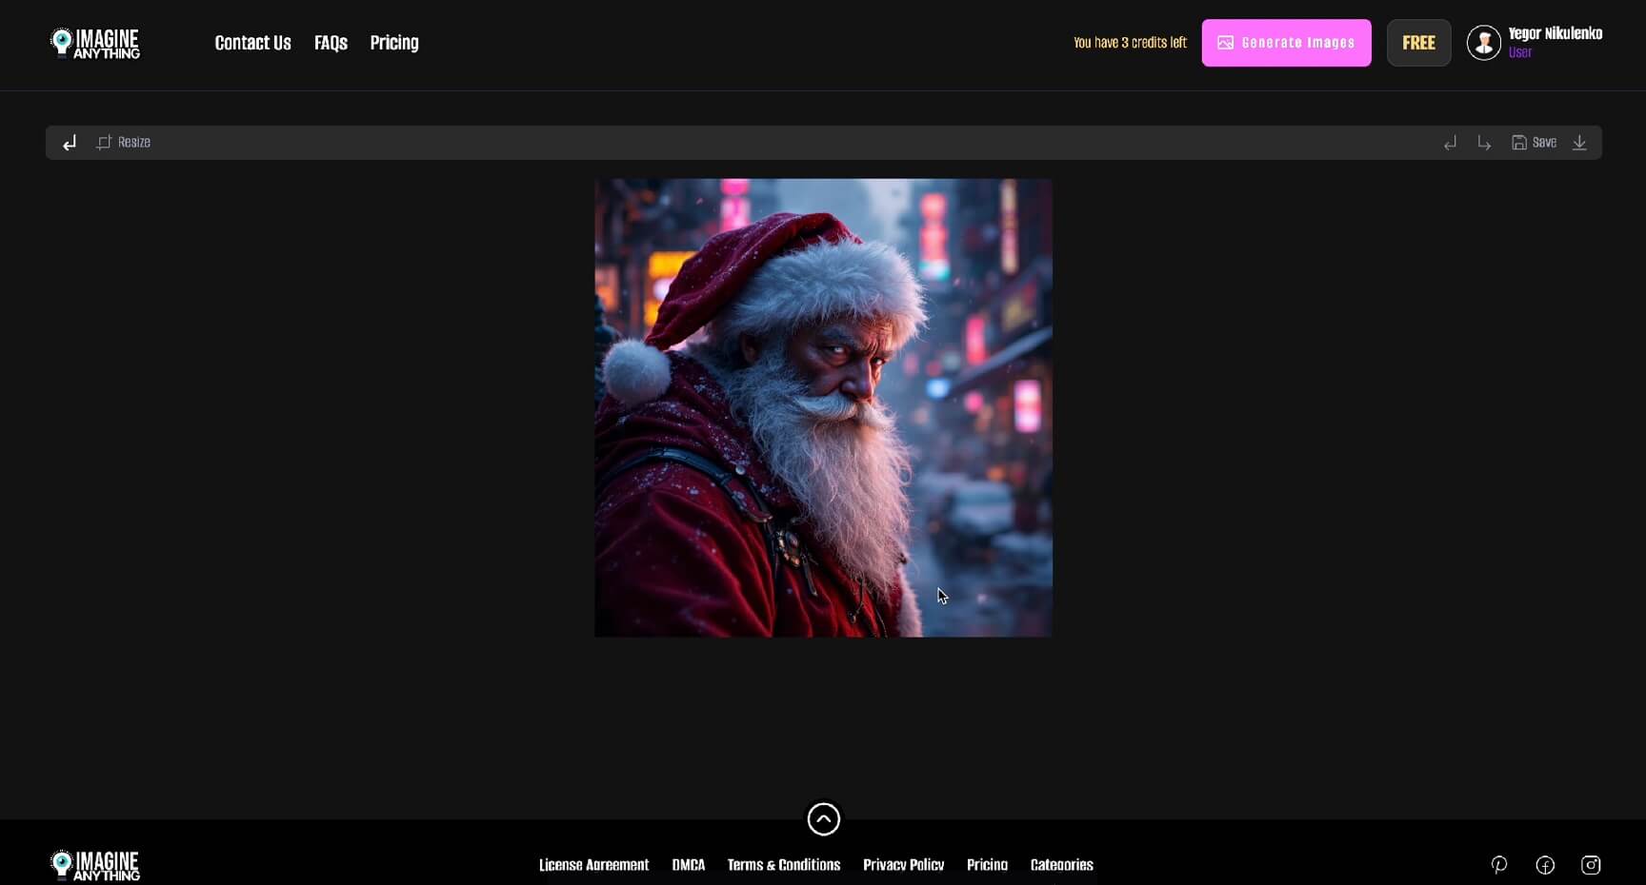Open the License Agreement footer link
The height and width of the screenshot is (885, 1646).
pyautogui.click(x=593, y=864)
